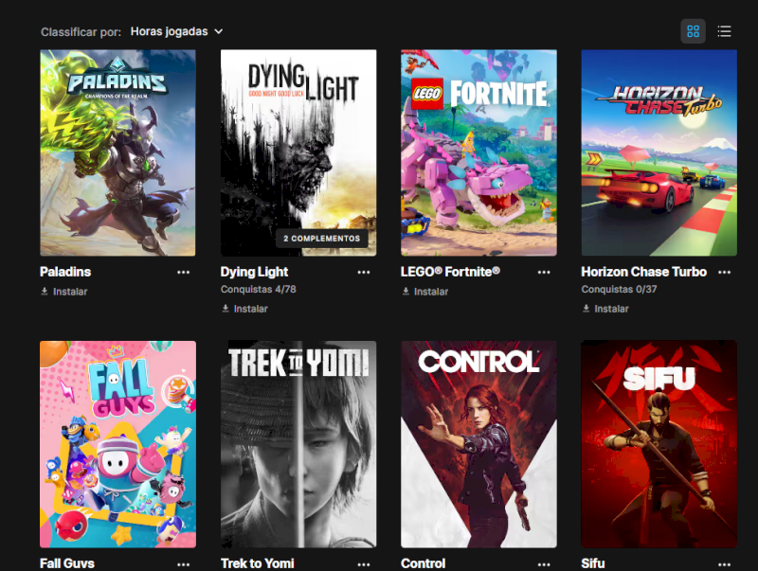
Task: Open more options for Horizon Chase Turbo
Action: (x=724, y=273)
